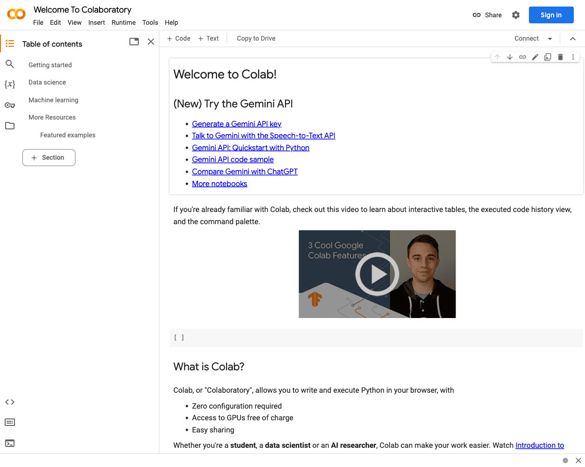The width and height of the screenshot is (585, 467).
Task: Open the File menu
Action: tap(38, 22)
